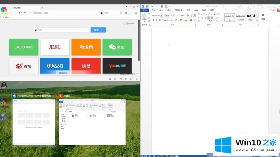Open the Change Case Aa dropdown
The image size is (280, 157).
(x=182, y=16)
